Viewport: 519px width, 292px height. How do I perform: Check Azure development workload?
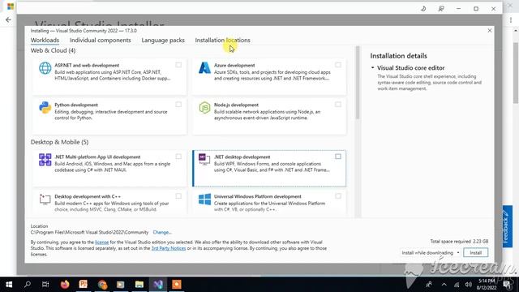(338, 65)
